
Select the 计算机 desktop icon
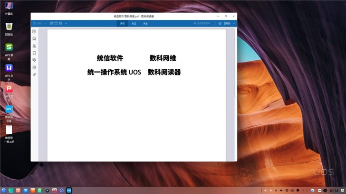click(x=9, y=8)
